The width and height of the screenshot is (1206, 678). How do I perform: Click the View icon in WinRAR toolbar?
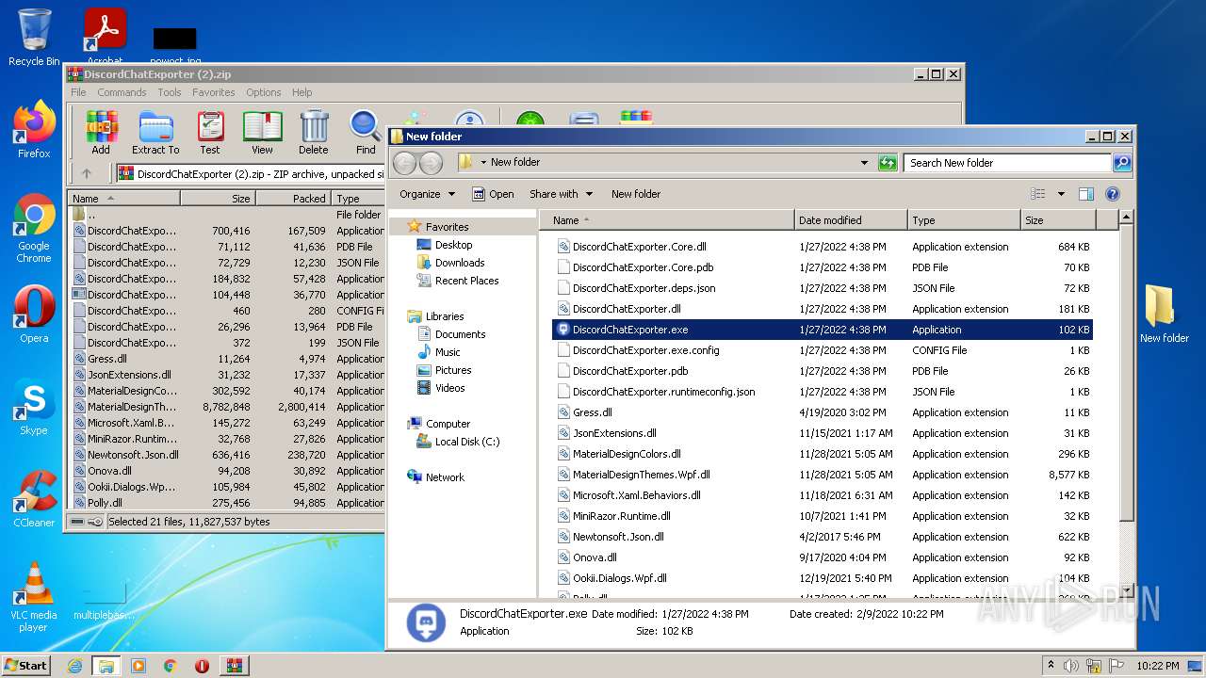tap(262, 132)
